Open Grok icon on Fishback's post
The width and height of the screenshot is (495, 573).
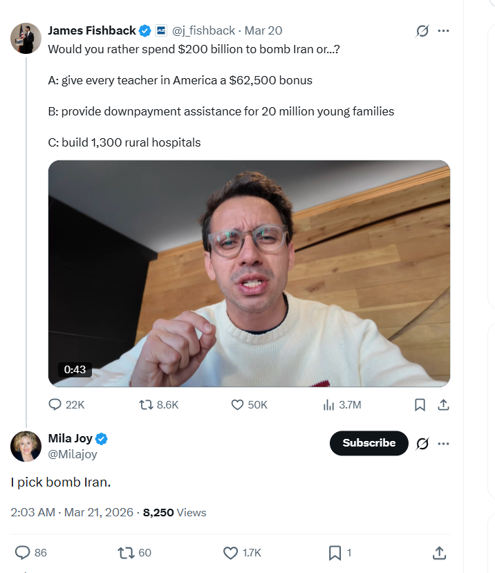pyautogui.click(x=422, y=31)
